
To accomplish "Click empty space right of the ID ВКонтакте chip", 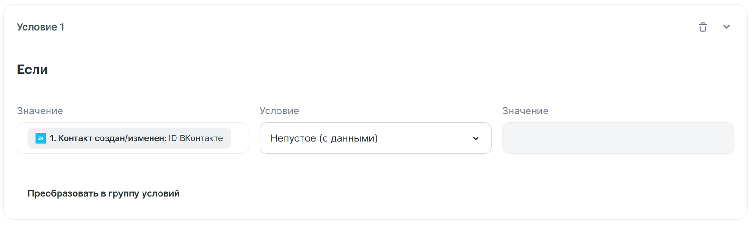I will 239,138.
